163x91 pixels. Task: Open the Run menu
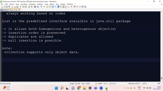[57, 4]
